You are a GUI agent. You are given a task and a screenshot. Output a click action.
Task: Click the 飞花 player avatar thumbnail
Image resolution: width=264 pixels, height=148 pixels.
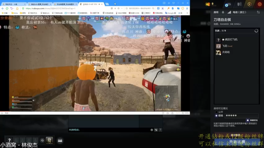pyautogui.click(x=218, y=46)
